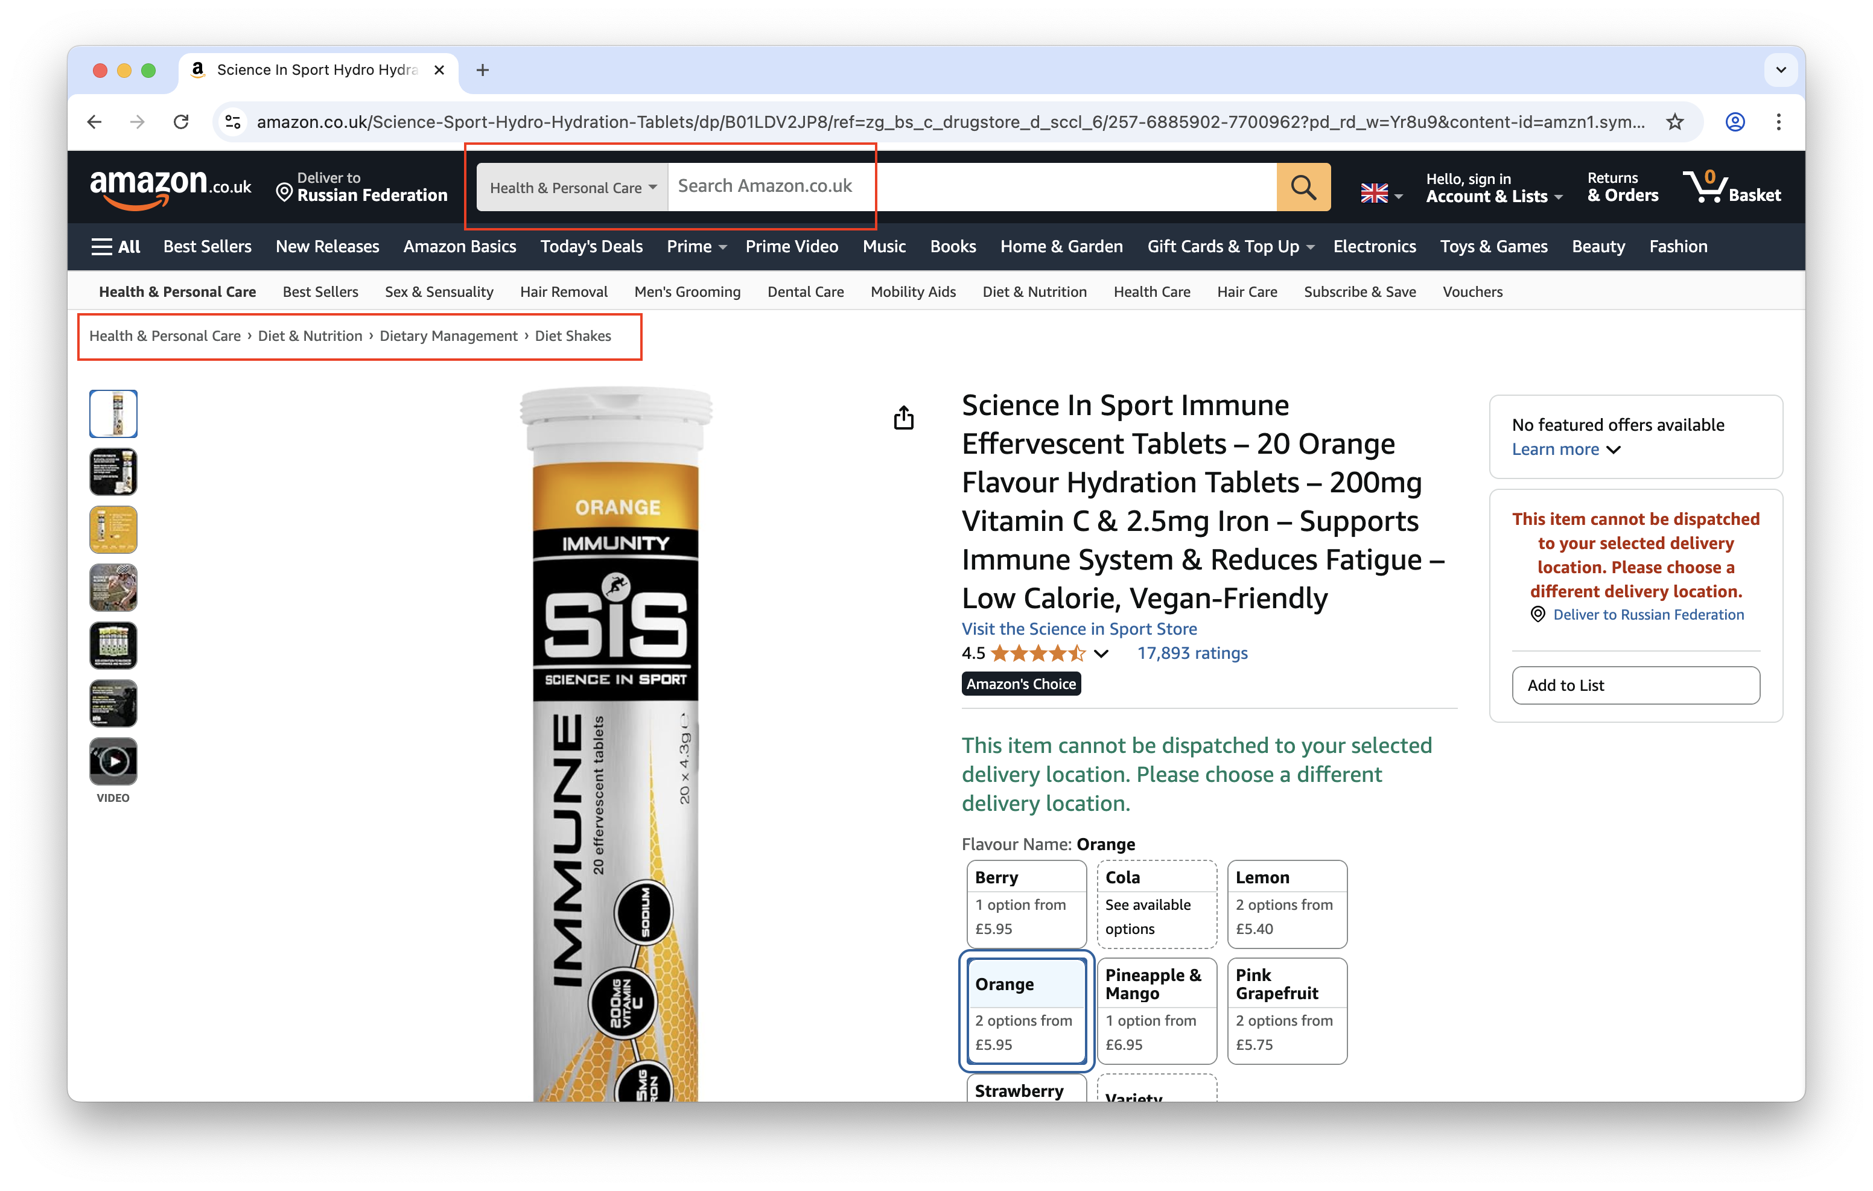Close the Science In Sport tab
This screenshot has height=1191, width=1873.
[439, 70]
